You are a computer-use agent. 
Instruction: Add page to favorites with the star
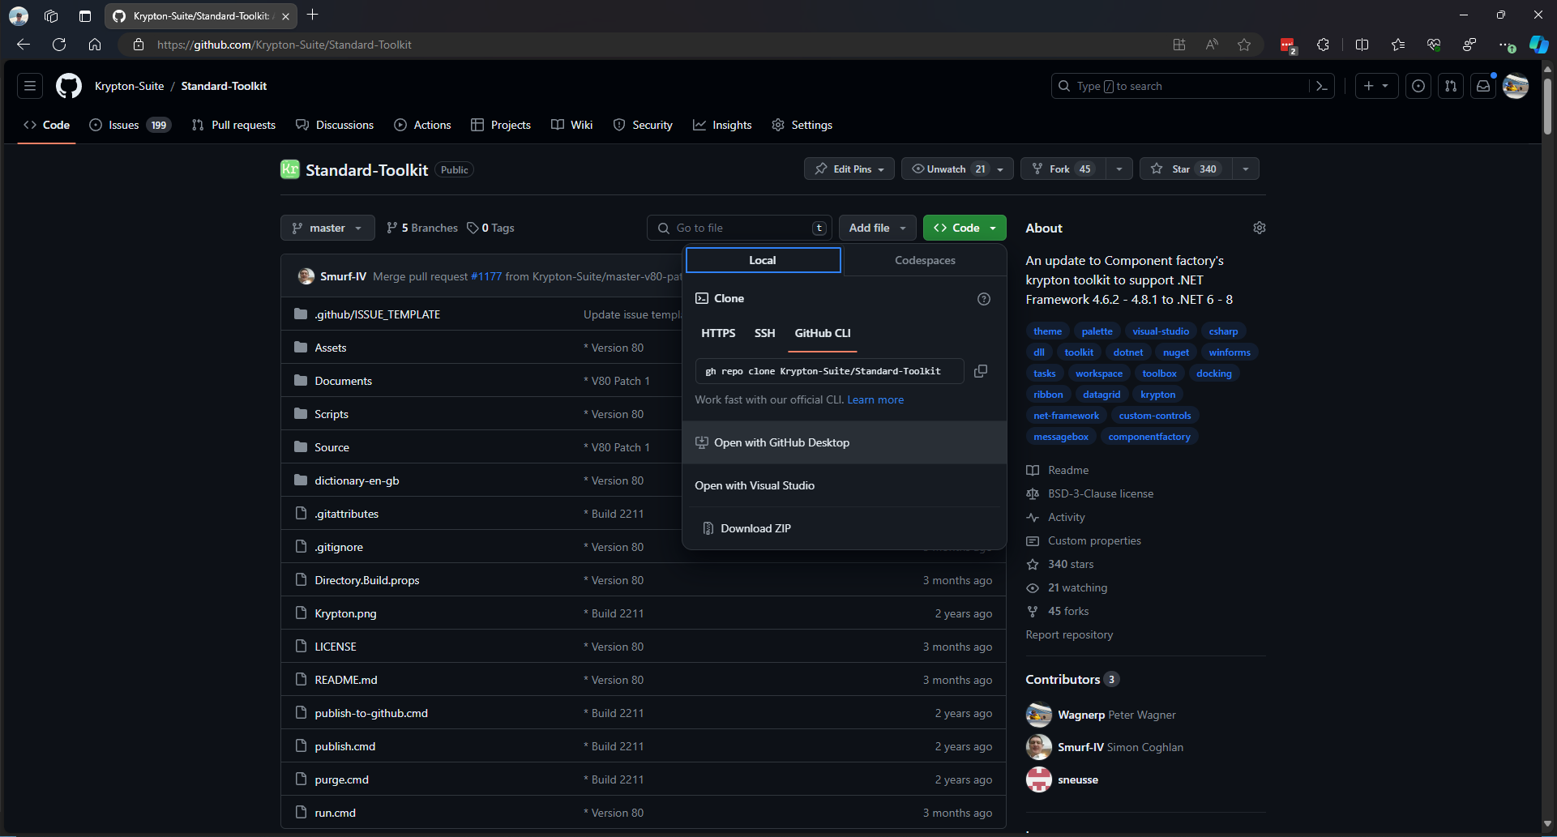1243,45
